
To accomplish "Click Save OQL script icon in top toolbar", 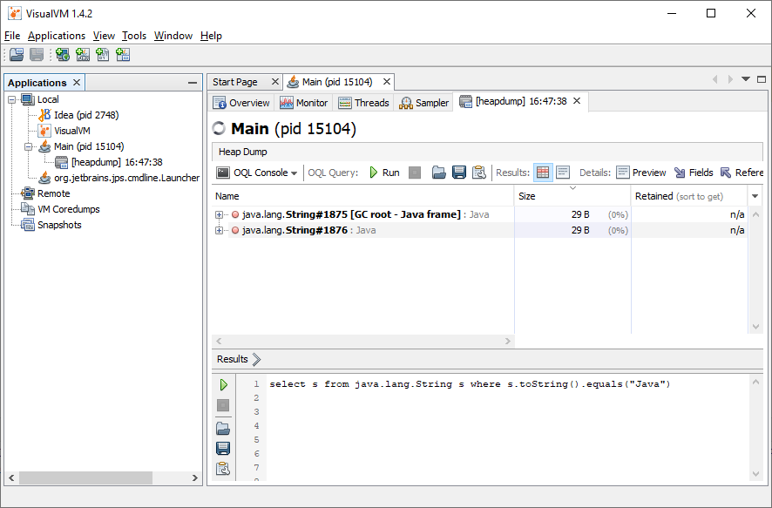I will [459, 173].
